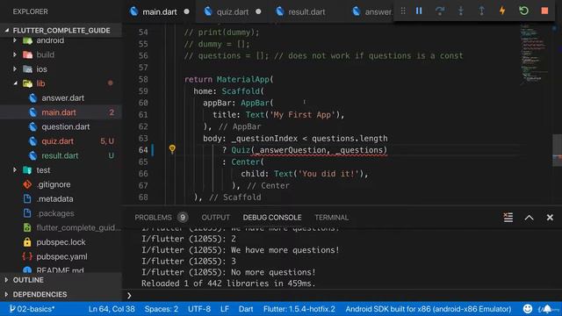
Task: Grab the debug toolbar drag handle
Action: click(403, 11)
